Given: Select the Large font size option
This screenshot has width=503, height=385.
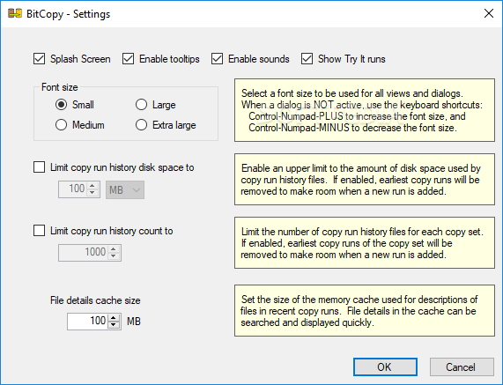Looking at the screenshot, I should [x=141, y=105].
